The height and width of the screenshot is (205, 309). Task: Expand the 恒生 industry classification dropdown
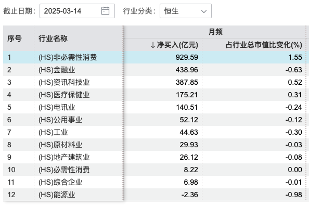click(x=186, y=11)
